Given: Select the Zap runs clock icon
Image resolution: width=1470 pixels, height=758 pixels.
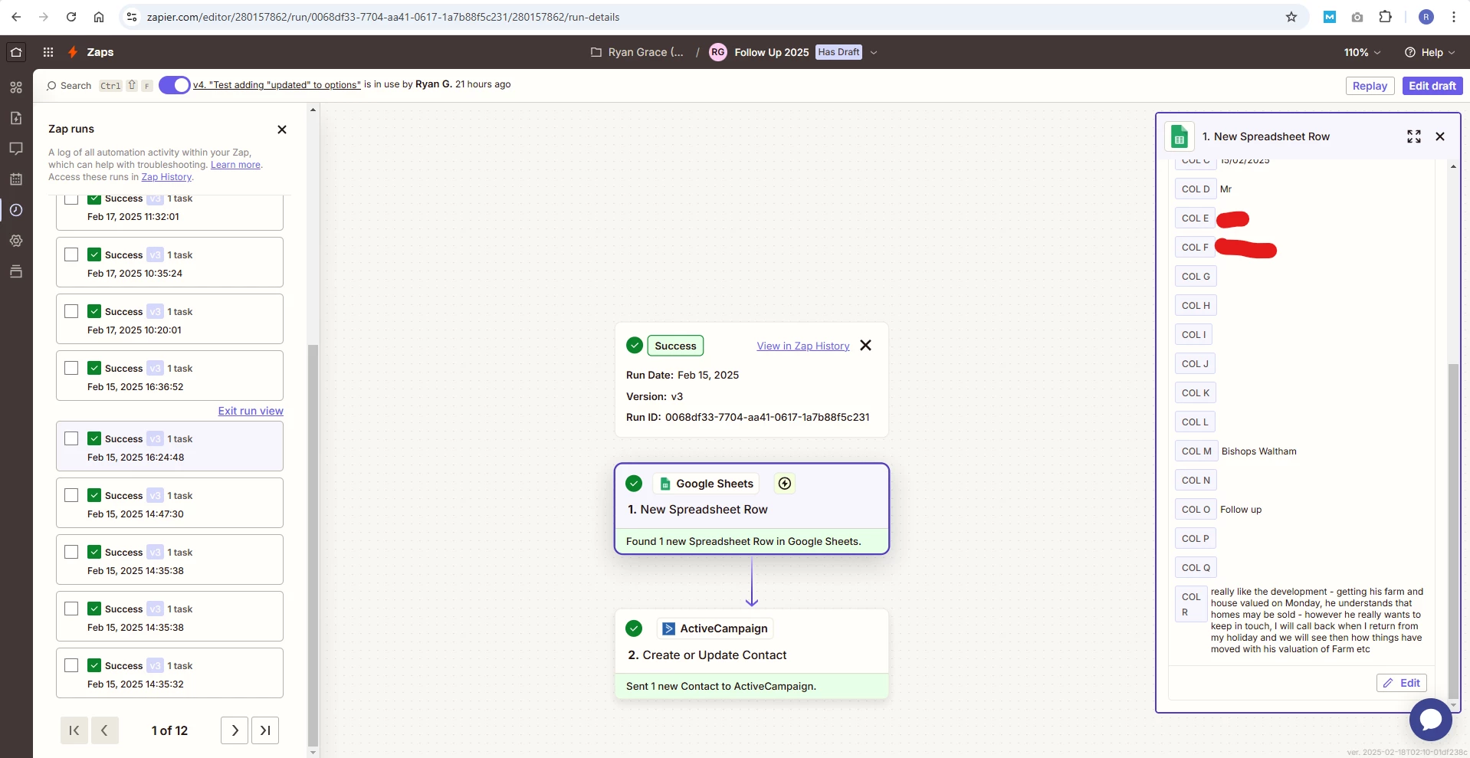Looking at the screenshot, I should [x=16, y=210].
